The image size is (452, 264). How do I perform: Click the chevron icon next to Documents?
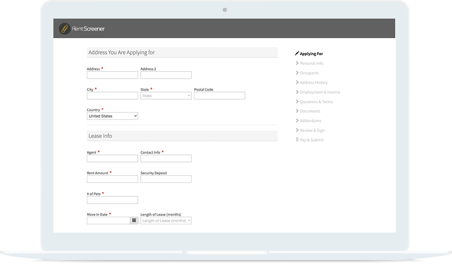click(x=297, y=111)
